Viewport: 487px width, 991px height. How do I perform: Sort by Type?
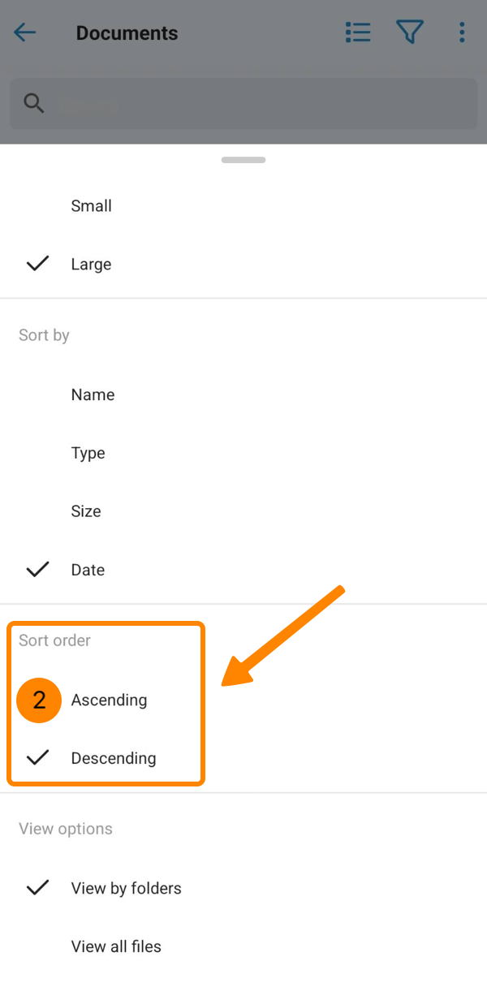point(88,453)
